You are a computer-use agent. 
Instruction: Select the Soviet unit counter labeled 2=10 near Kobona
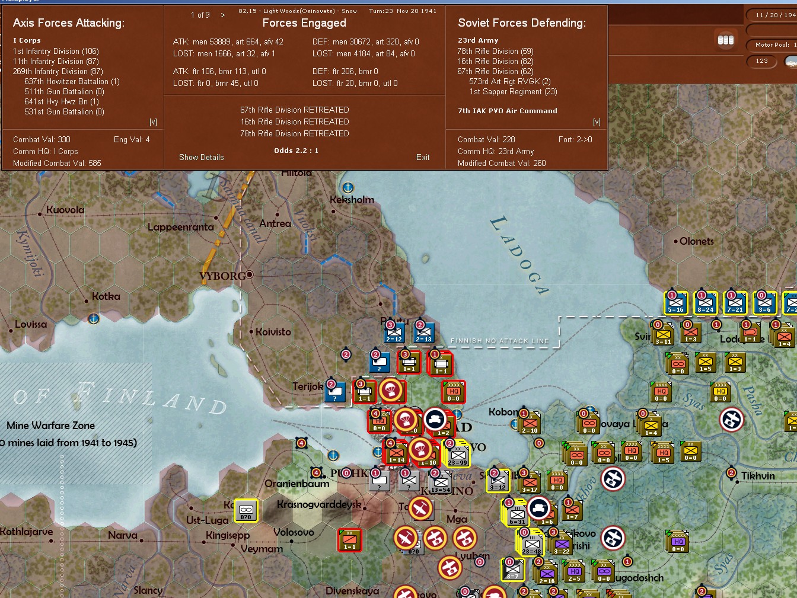pos(530,423)
